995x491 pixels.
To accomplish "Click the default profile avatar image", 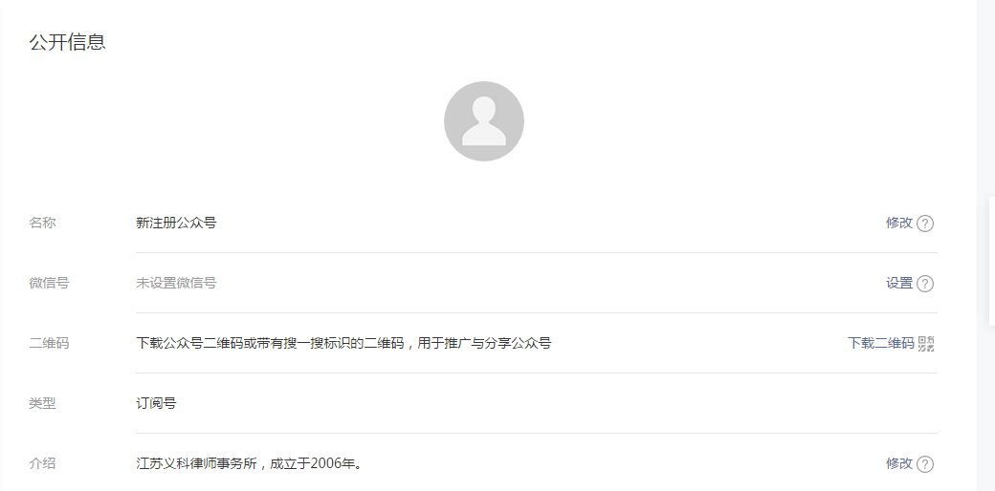I will pyautogui.click(x=483, y=121).
